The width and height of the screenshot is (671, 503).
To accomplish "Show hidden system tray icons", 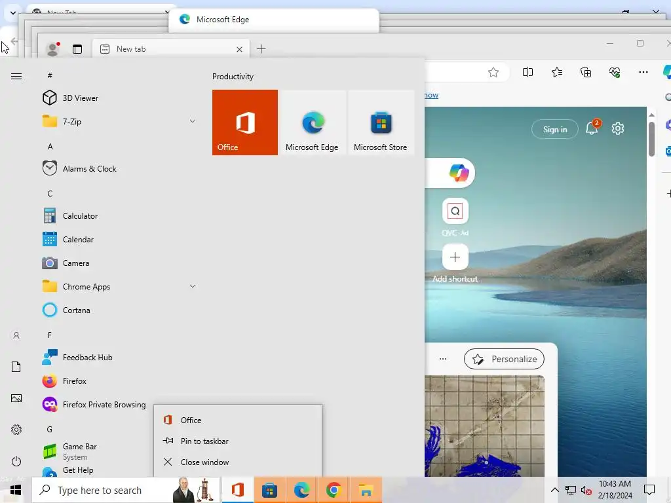I will click(x=554, y=490).
